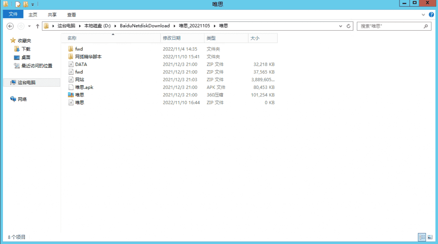Select the 网站 ZIP file icon
Image resolution: width=438 pixels, height=244 pixels.
tap(71, 79)
